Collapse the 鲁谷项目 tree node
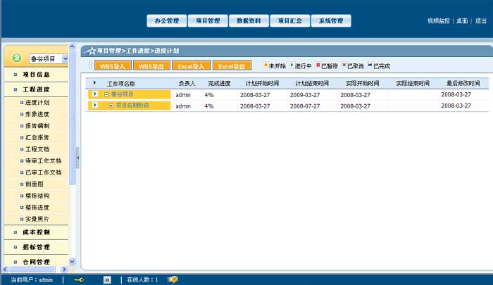Viewport: 493px width, 285px height. point(106,94)
